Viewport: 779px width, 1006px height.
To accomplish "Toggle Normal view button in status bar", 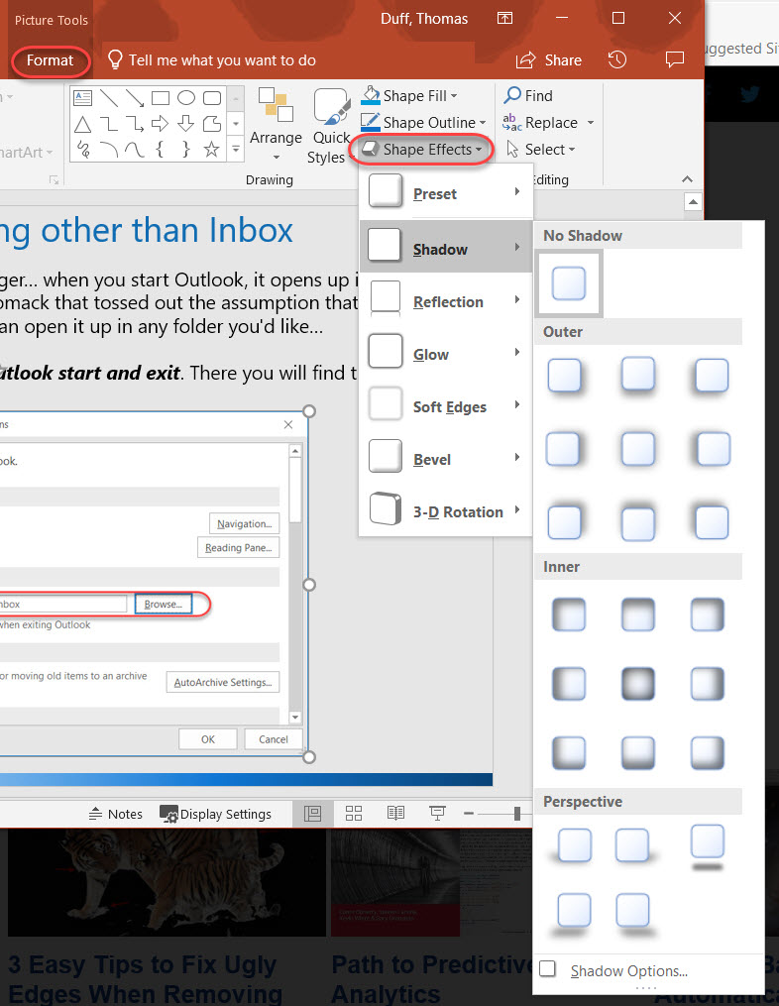I will click(313, 814).
